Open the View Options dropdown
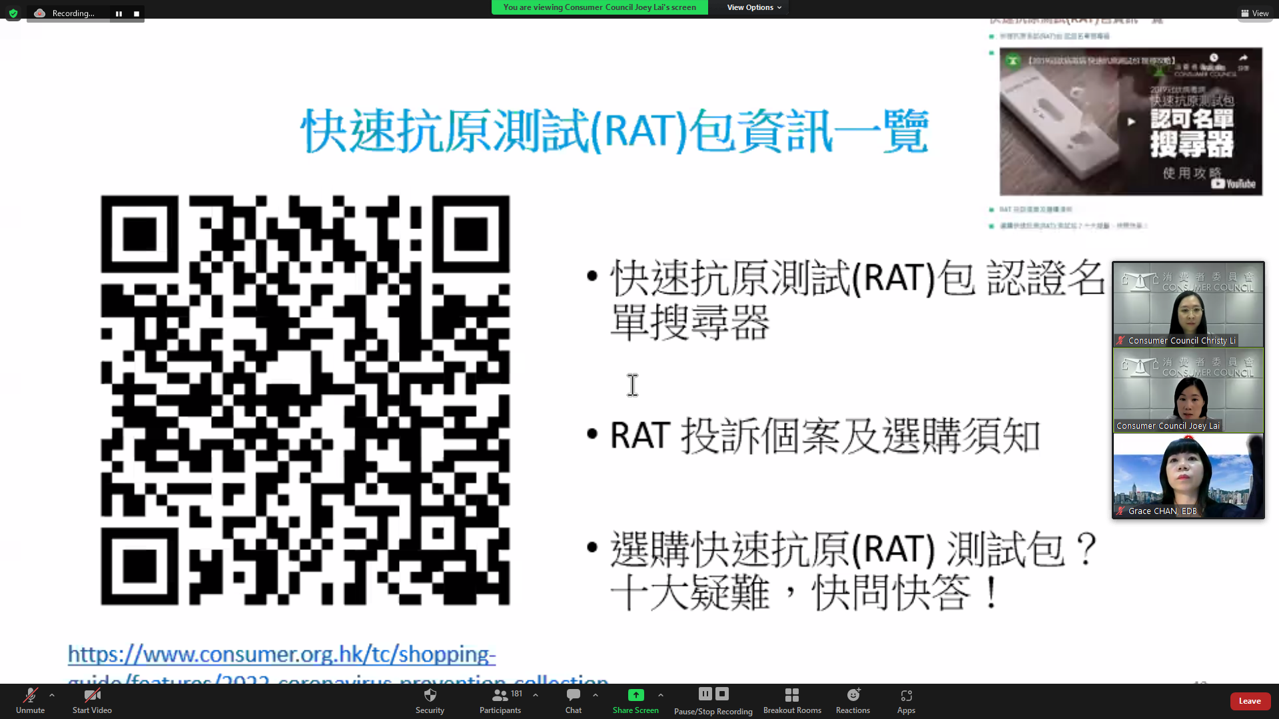 coord(754,7)
